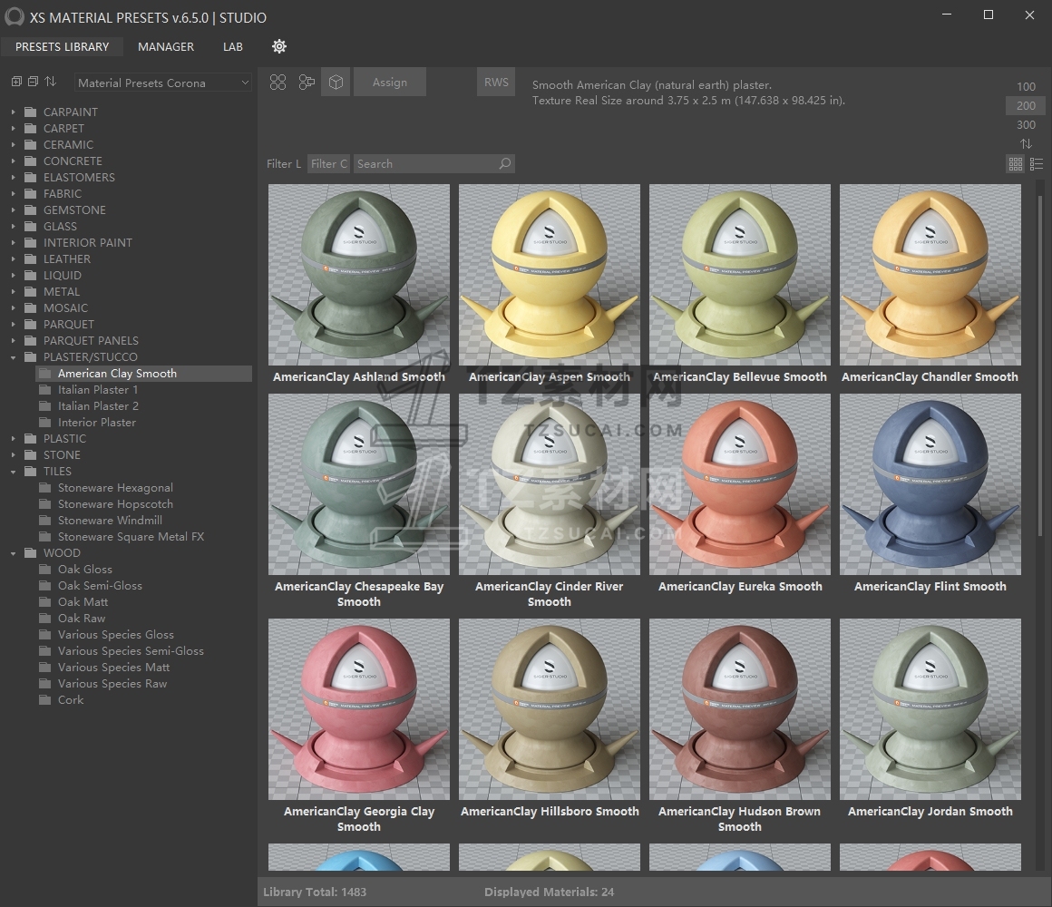Viewport: 1052px width, 907px height.
Task: Click the Stoneware Hexagonal folder icon
Action: (45, 487)
